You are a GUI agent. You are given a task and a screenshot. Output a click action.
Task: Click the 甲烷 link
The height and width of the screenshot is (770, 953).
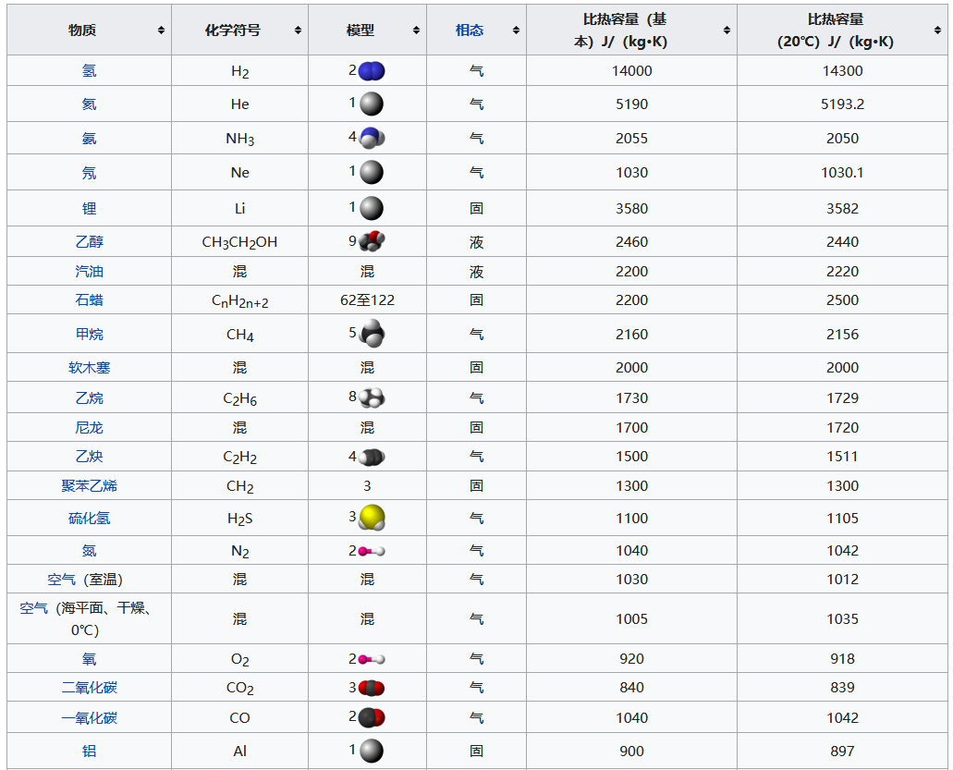(x=90, y=334)
